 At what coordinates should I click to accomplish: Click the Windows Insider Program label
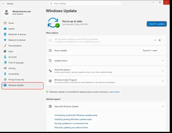pos(66,80)
